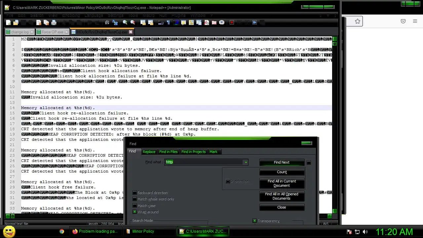Click the Count button
The height and width of the screenshot is (238, 423).
pyautogui.click(x=282, y=172)
